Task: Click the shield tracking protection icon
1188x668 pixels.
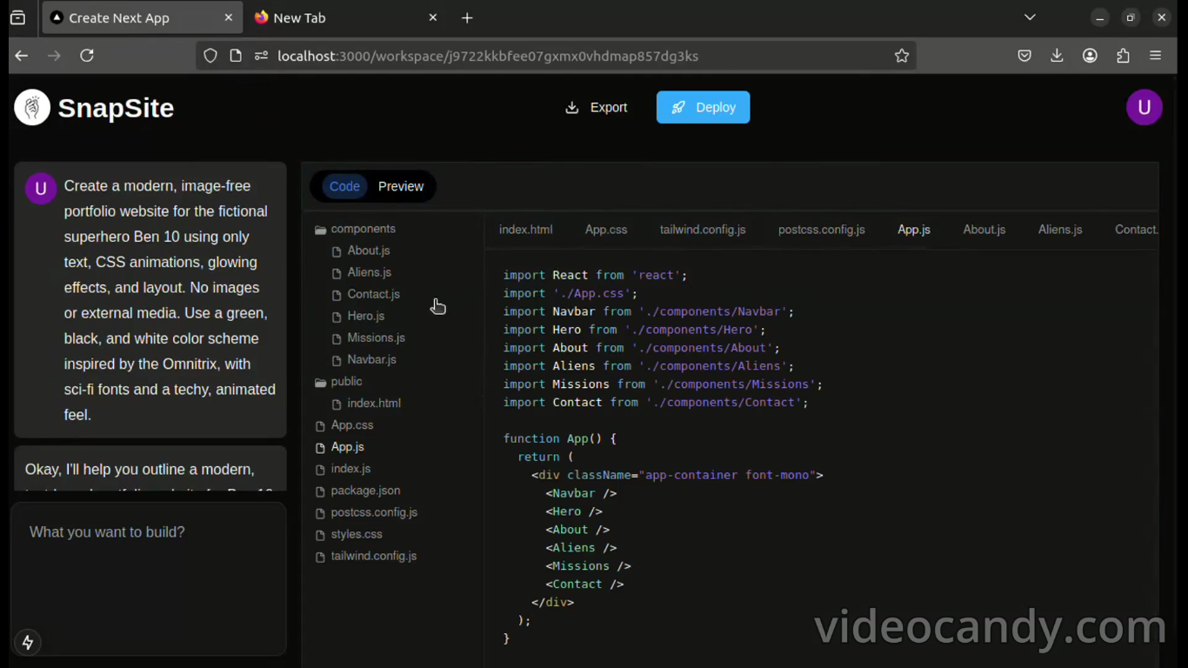Action: coord(210,56)
